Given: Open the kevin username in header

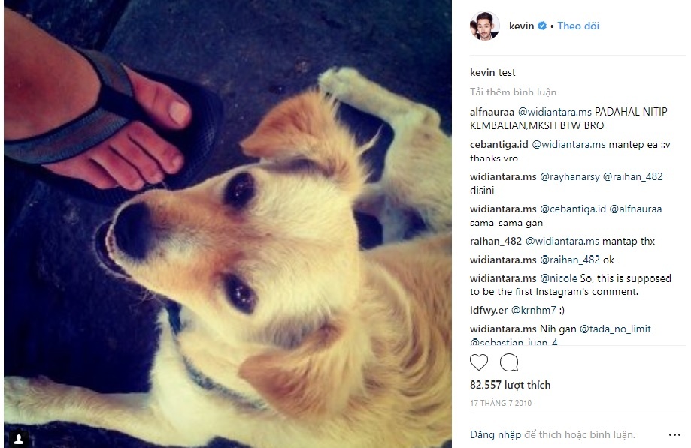Looking at the screenshot, I should pyautogui.click(x=521, y=26).
